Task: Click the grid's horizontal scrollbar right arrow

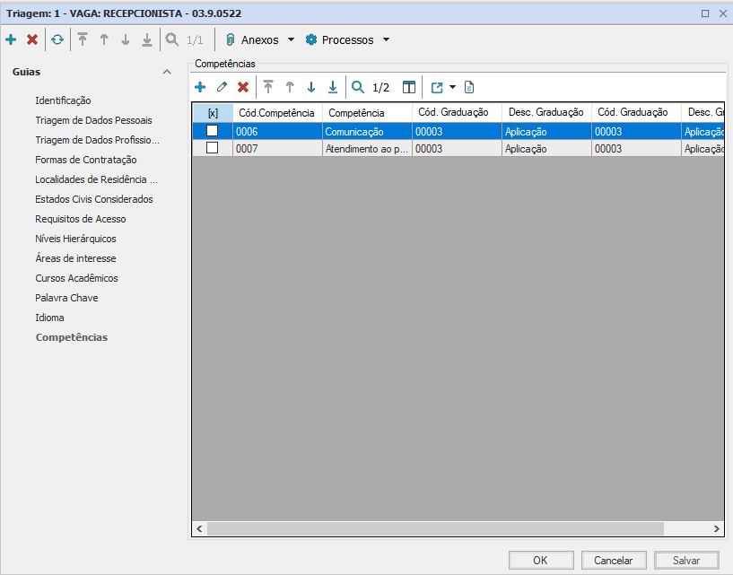Action: click(717, 529)
